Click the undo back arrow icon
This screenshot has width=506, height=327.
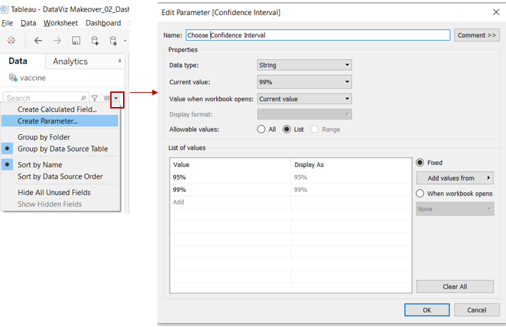[x=38, y=41]
